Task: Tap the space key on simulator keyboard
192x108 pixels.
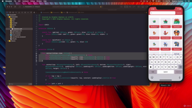Action: (165, 72)
